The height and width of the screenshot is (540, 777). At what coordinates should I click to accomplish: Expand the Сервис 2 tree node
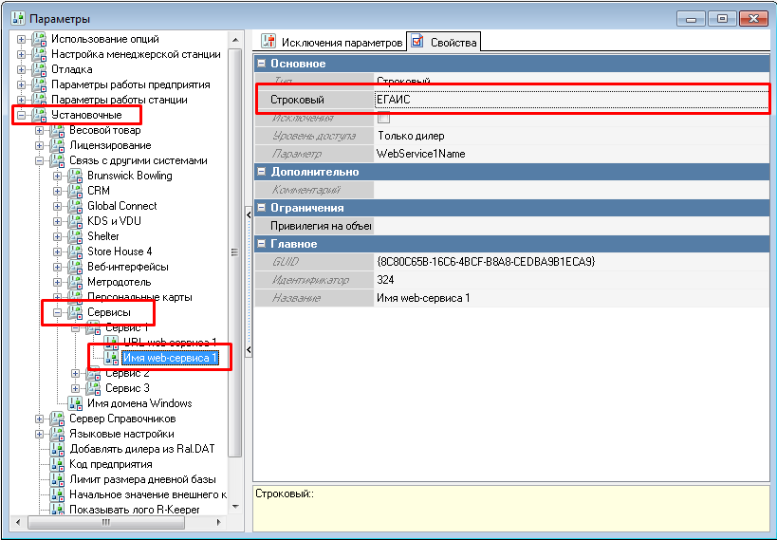[76, 373]
